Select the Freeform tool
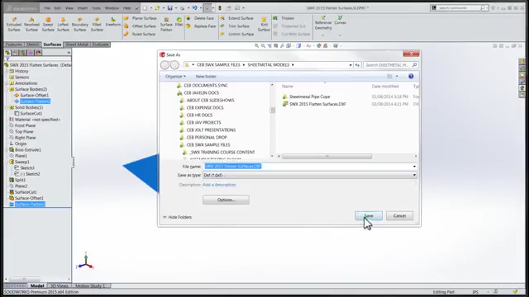The width and height of the screenshot is (529, 297). (113, 22)
